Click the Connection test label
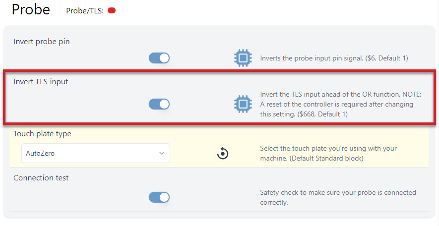 tap(41, 178)
